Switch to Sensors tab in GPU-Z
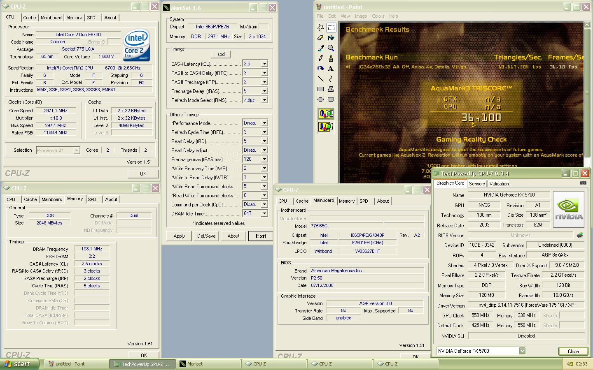 (476, 184)
